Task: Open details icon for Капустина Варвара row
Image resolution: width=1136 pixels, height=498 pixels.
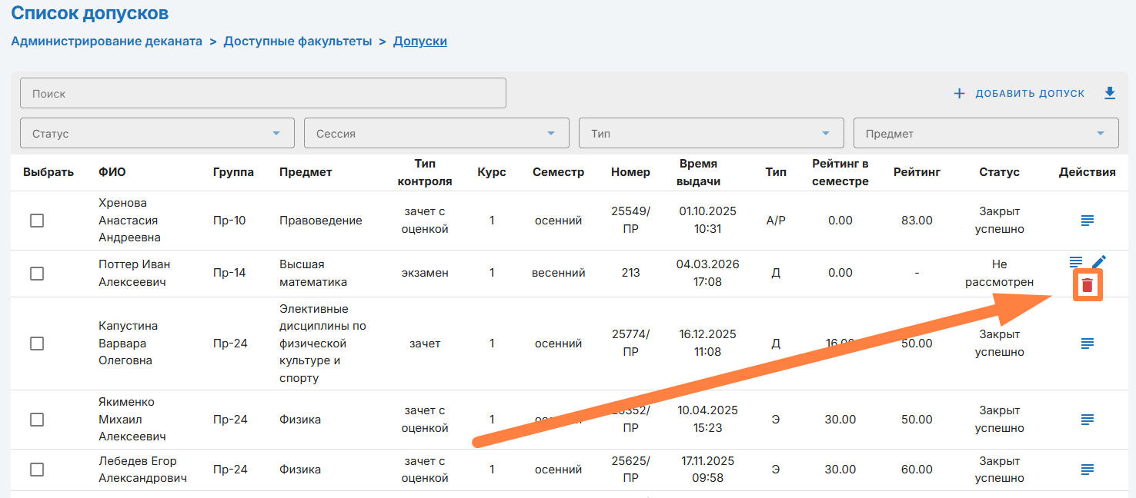Action: coord(1087,344)
